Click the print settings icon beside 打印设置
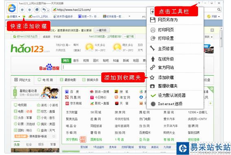 pos(153,38)
